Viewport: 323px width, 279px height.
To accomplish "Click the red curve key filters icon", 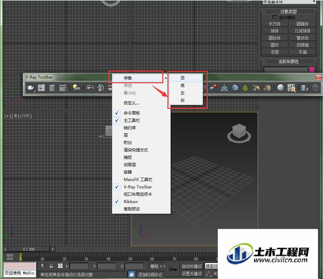I will pyautogui.click(x=208, y=274).
